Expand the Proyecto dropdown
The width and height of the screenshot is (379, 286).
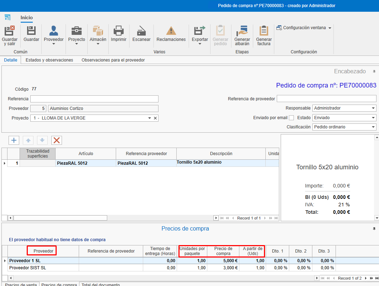pos(149,118)
